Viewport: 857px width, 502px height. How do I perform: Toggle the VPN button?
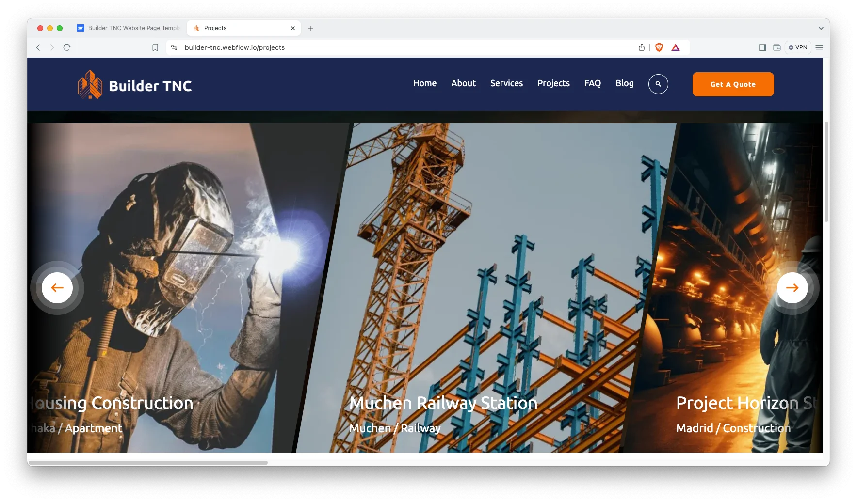[x=797, y=47]
